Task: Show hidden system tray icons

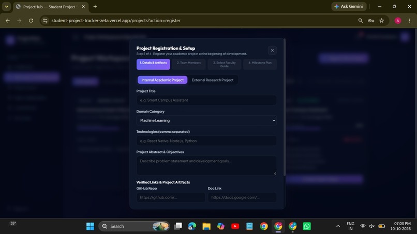Action: pos(338,226)
